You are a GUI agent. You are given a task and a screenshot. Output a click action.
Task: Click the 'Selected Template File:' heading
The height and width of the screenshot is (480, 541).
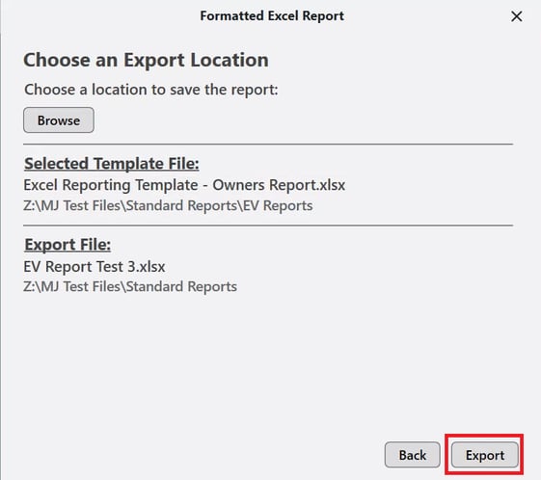point(112,164)
